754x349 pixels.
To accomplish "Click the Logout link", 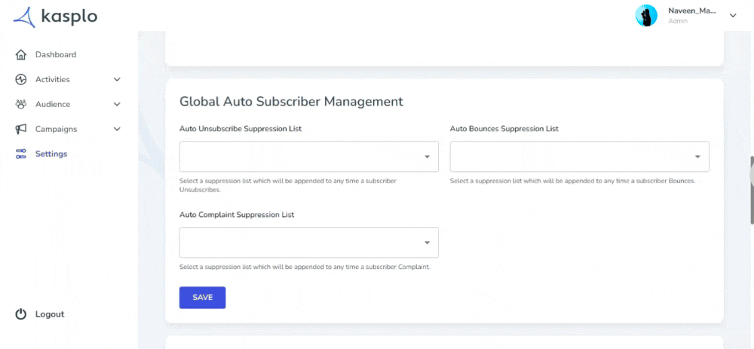I will click(x=50, y=314).
